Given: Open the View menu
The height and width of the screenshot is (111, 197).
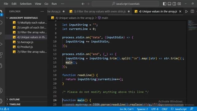Looking at the screenshot, I should tap(38, 4).
